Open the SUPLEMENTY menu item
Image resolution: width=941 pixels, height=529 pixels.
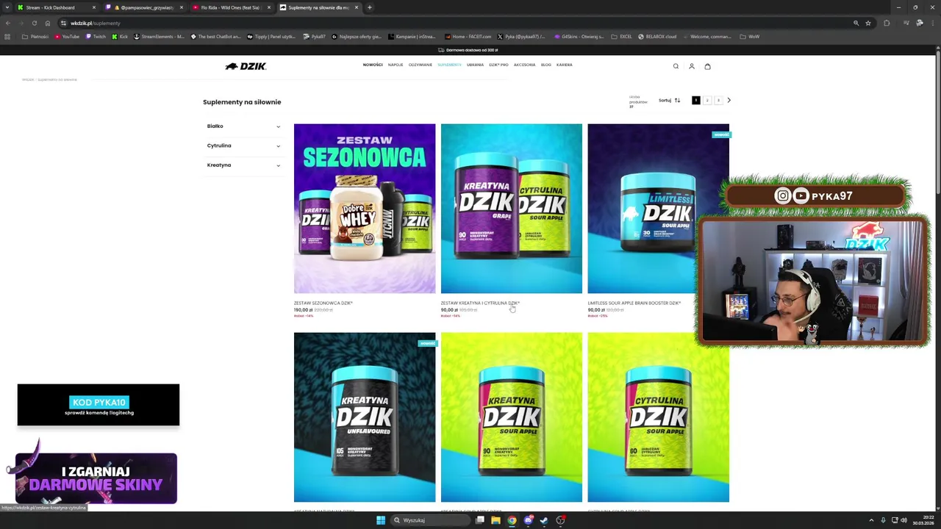(449, 65)
